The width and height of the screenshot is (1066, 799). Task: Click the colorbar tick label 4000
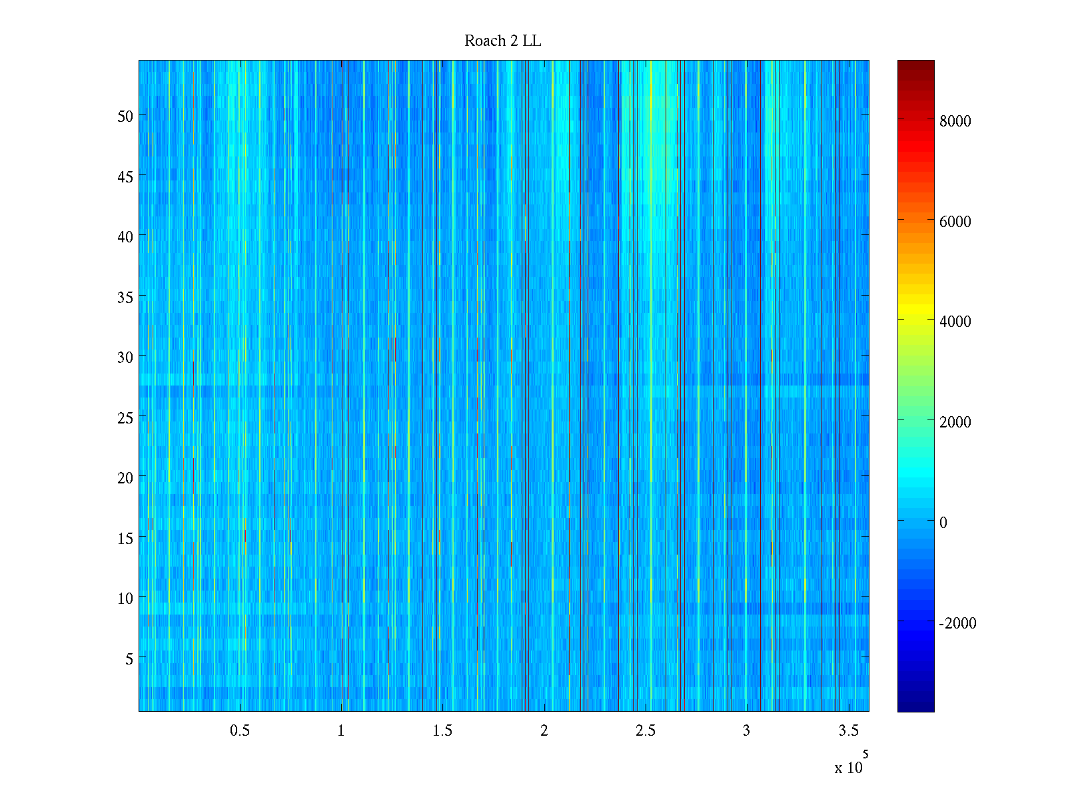click(955, 322)
